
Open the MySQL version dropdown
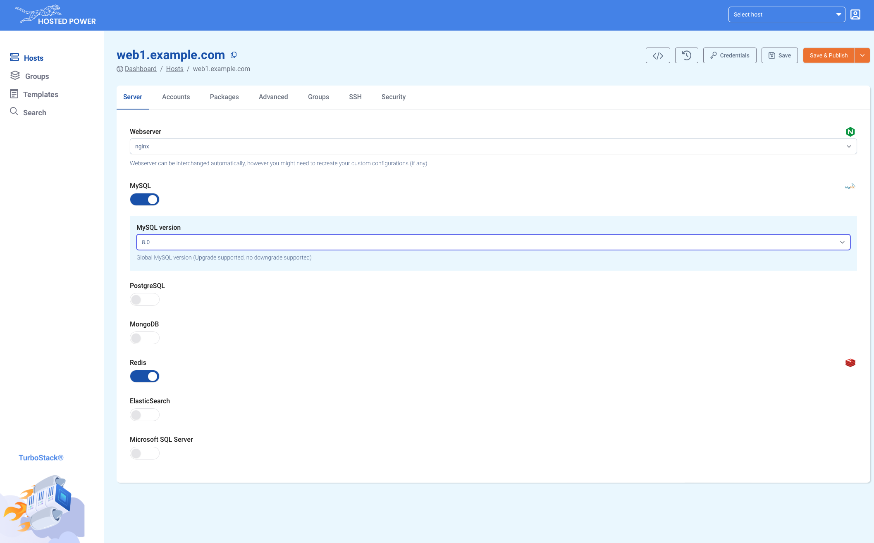point(493,242)
